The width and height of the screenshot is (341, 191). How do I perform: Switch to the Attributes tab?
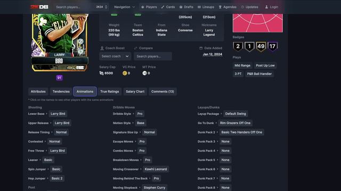coord(38,92)
